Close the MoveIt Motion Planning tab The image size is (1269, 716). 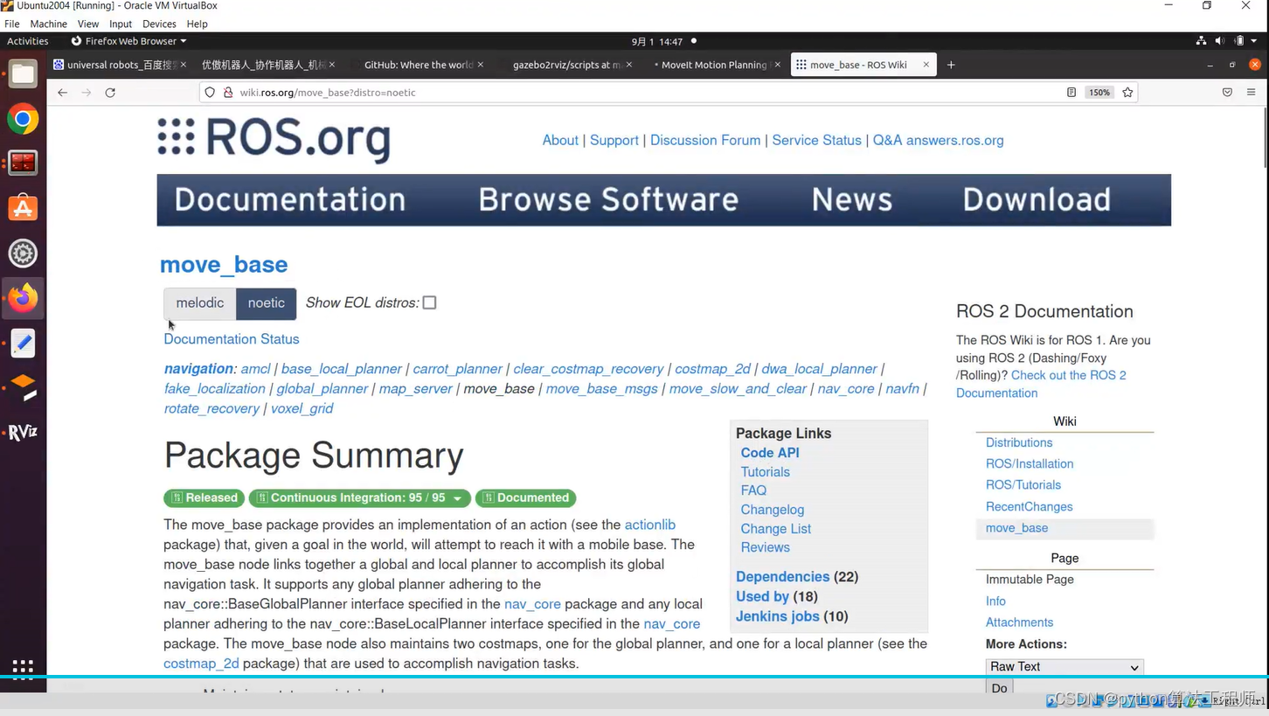point(777,65)
